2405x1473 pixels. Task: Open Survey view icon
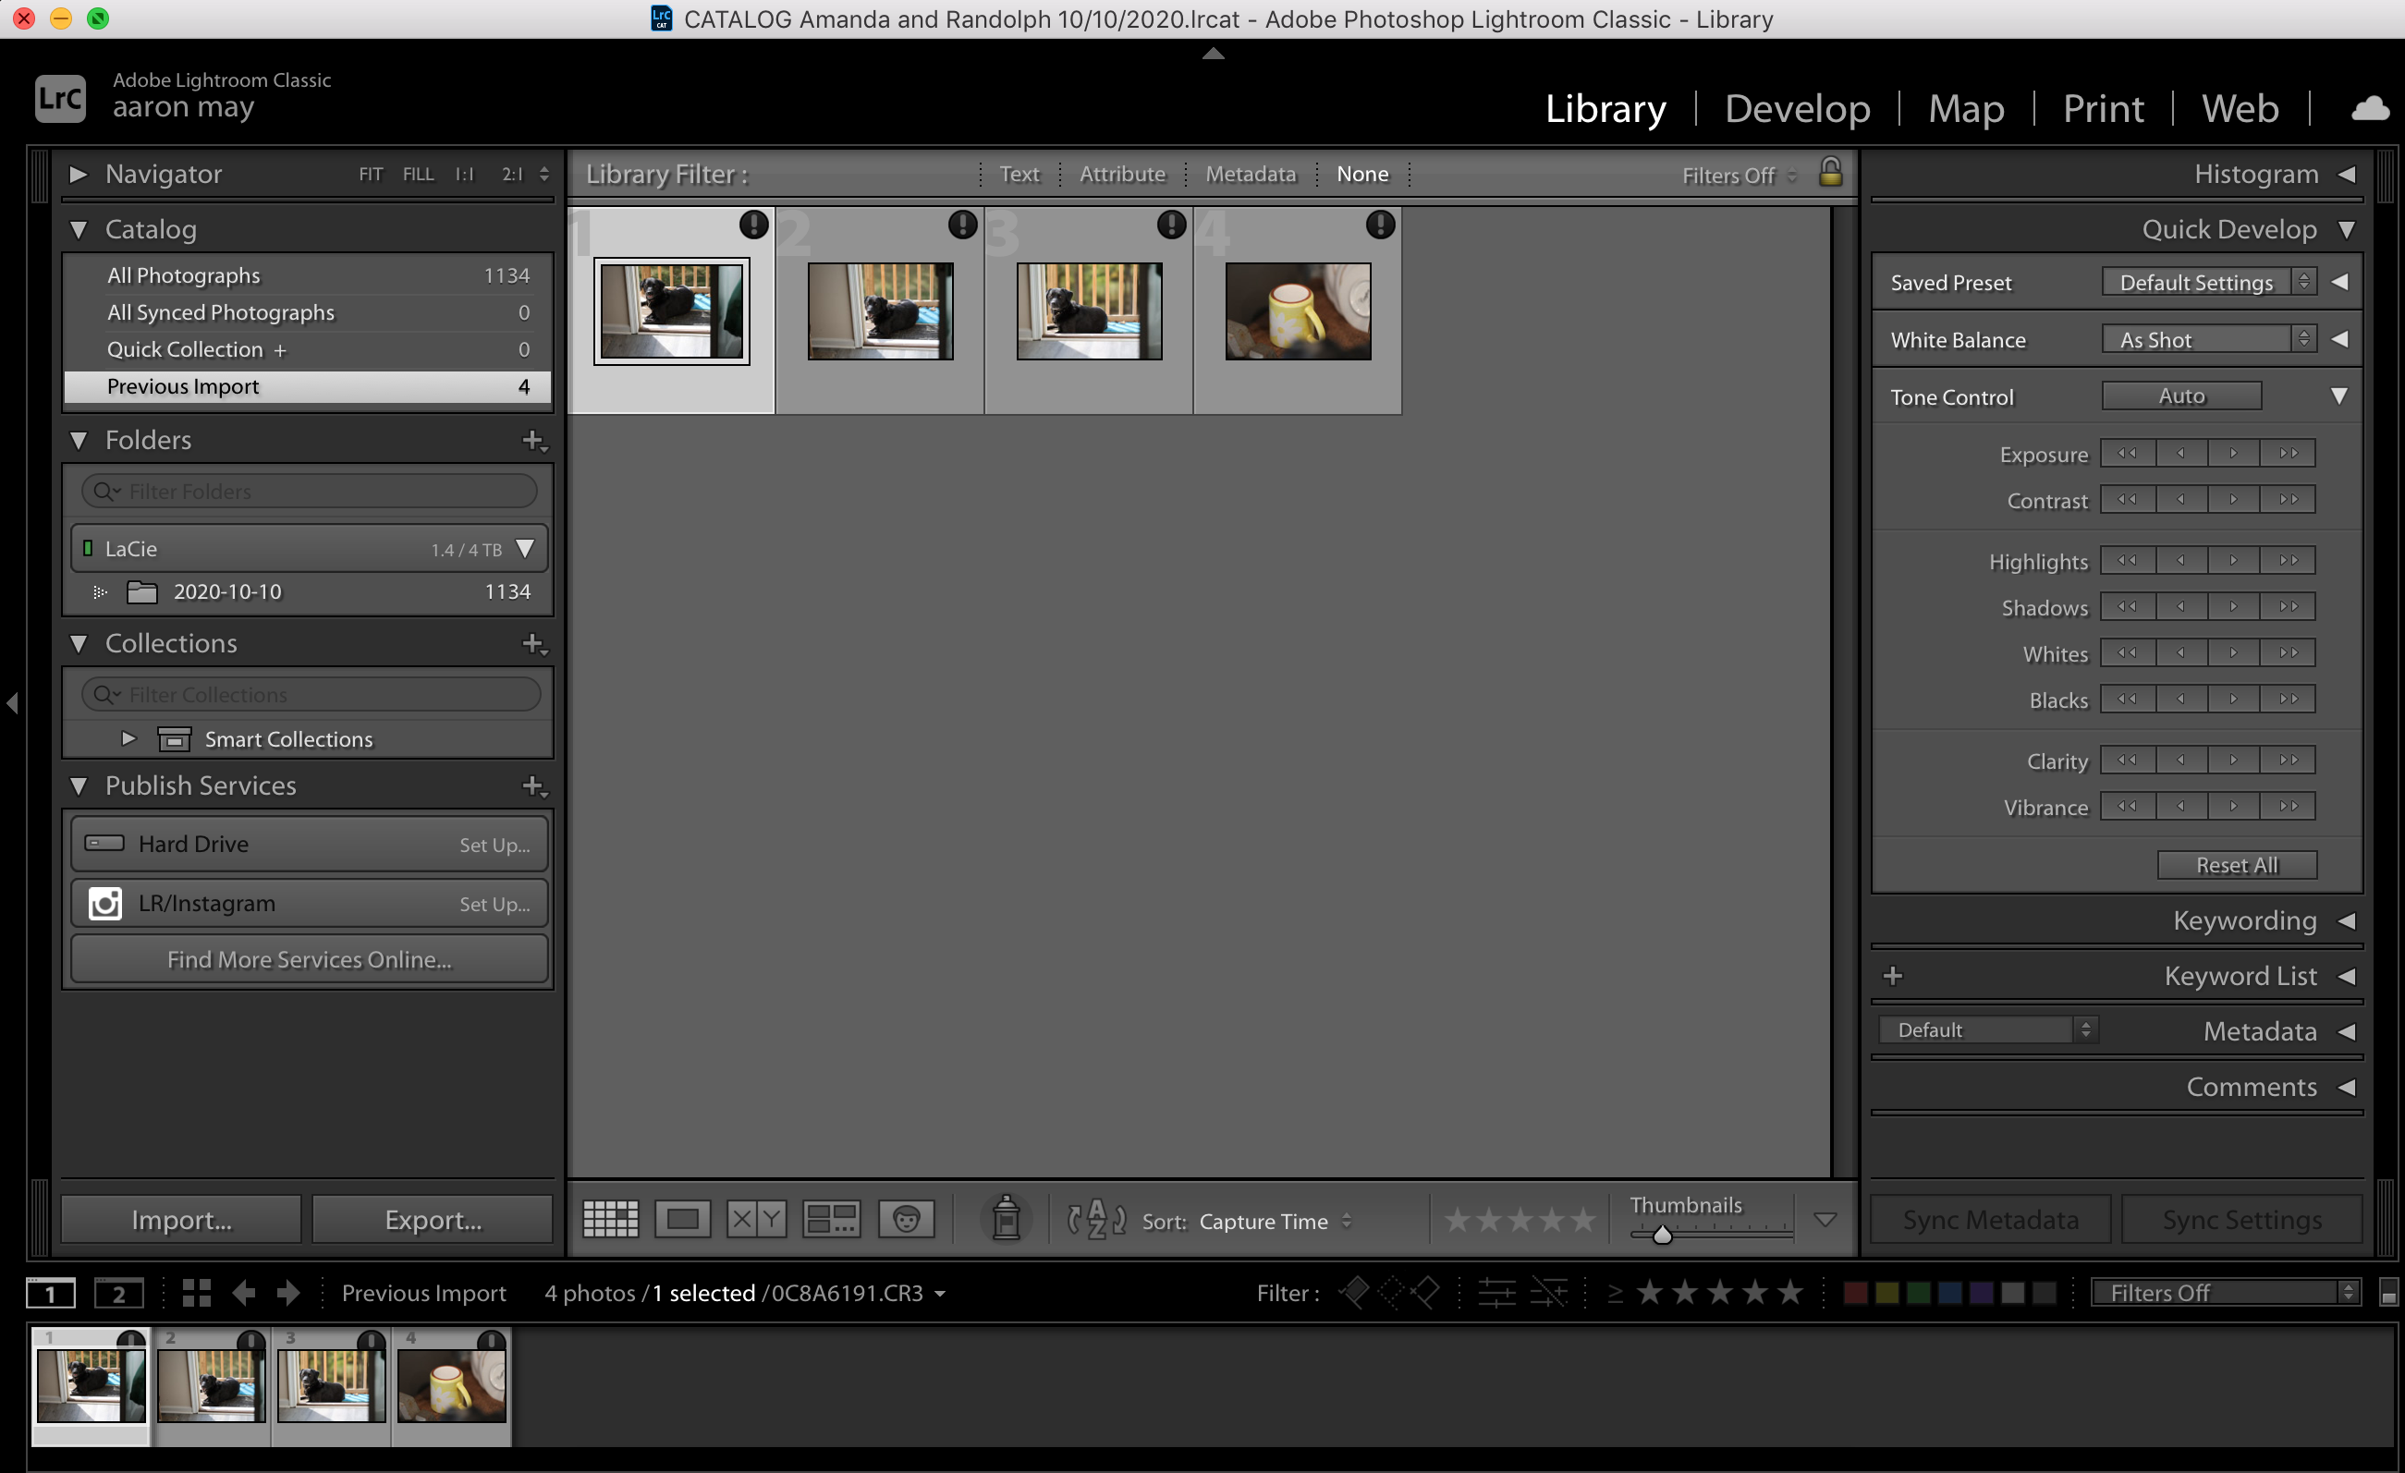pos(831,1219)
